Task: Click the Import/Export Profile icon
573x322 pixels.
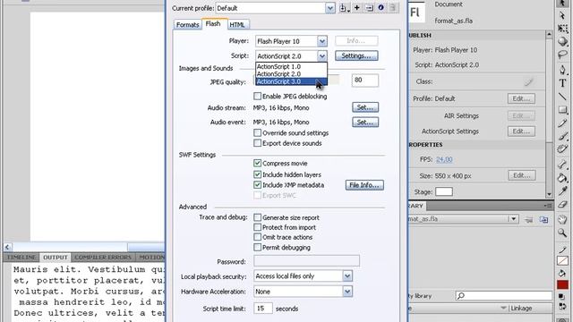Action: (344, 8)
